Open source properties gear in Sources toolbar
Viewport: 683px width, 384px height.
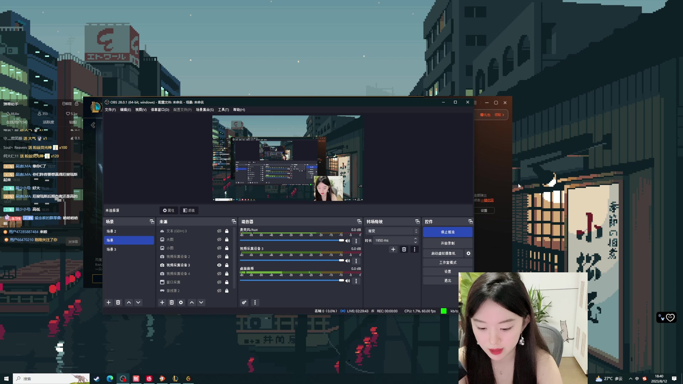tap(181, 302)
